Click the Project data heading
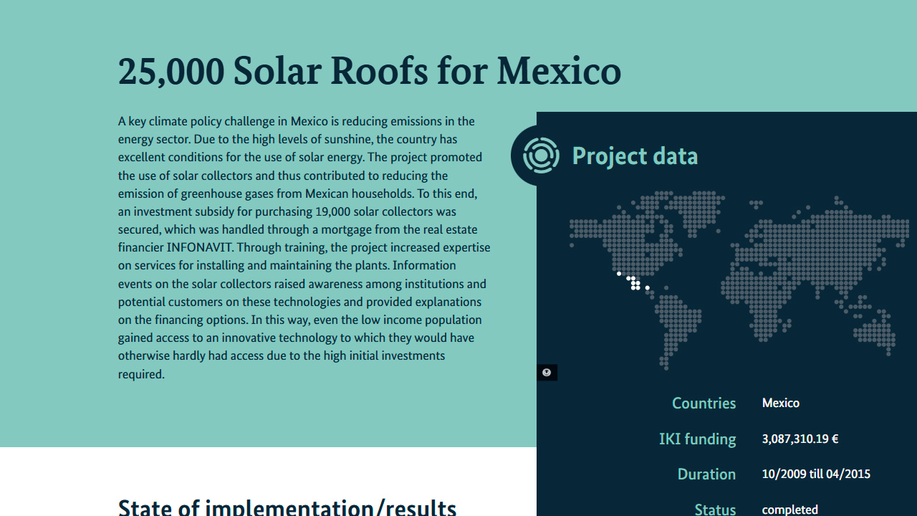The height and width of the screenshot is (516, 917). click(635, 156)
